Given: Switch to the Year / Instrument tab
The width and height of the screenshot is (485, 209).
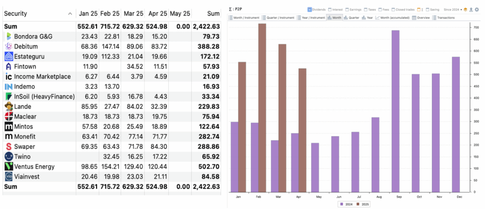Looking at the screenshot, I should [311, 17].
